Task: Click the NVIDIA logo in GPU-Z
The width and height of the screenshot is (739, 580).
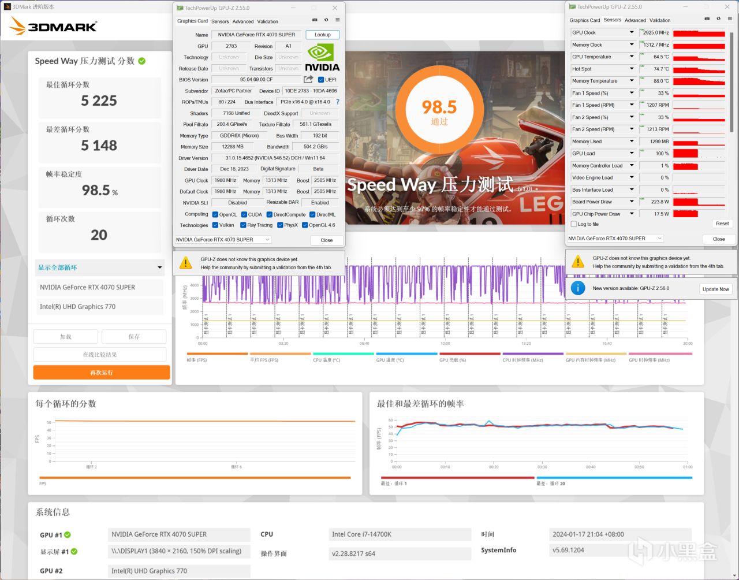Action: coord(322,57)
